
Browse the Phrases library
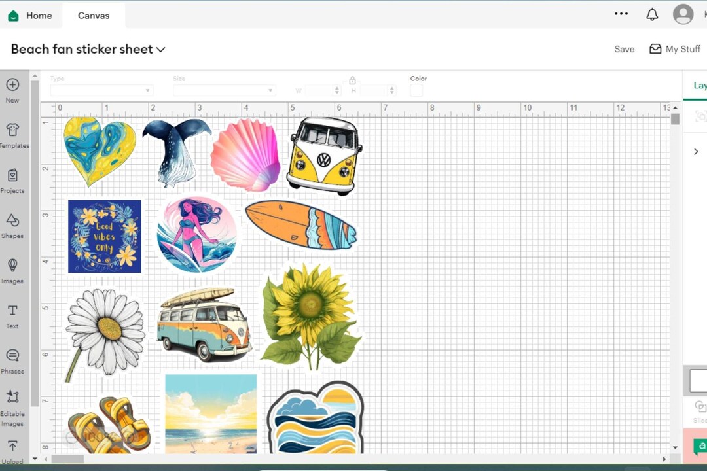[12, 362]
